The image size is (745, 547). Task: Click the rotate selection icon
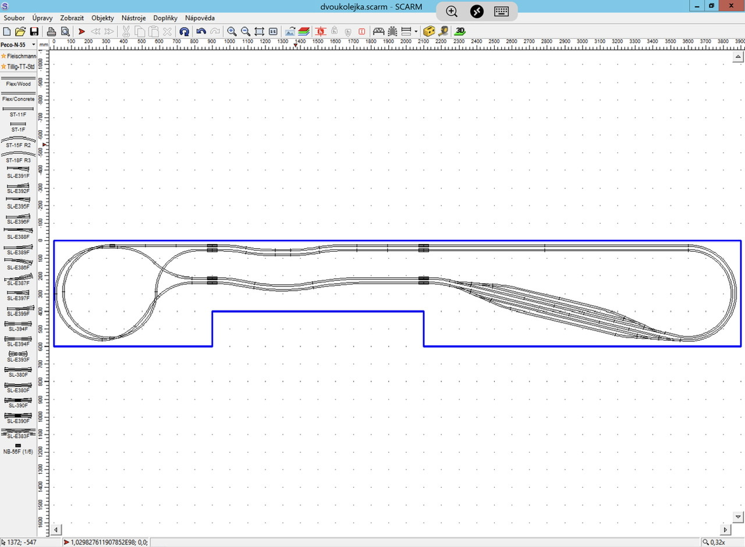tap(184, 31)
